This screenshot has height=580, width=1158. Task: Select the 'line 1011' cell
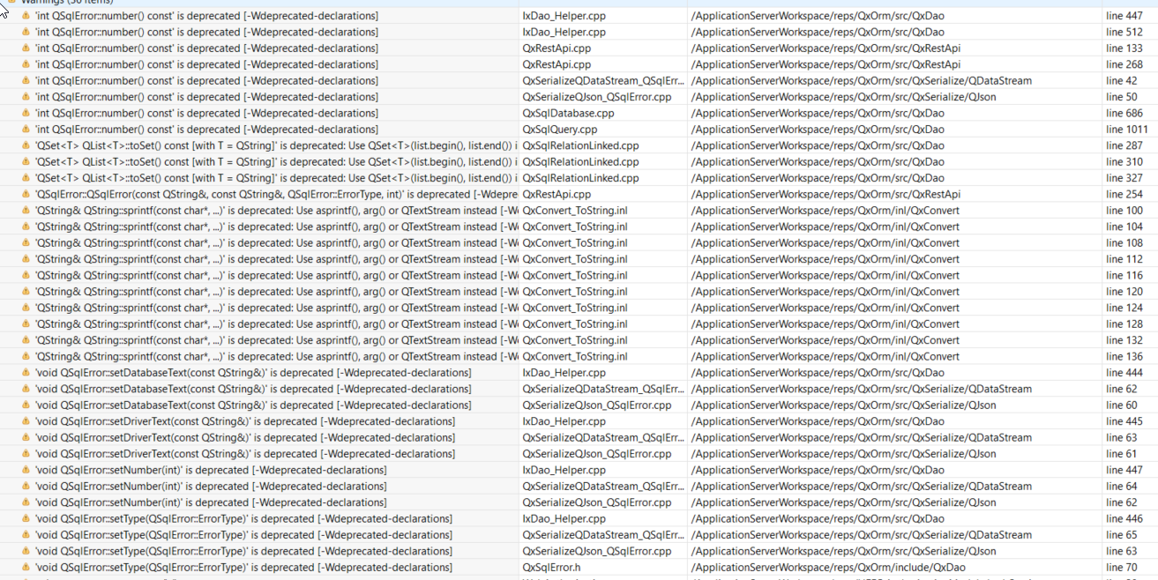1126,130
